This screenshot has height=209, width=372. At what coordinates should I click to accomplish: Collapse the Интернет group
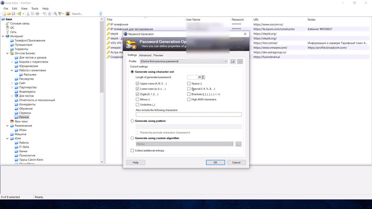pos(3,36)
